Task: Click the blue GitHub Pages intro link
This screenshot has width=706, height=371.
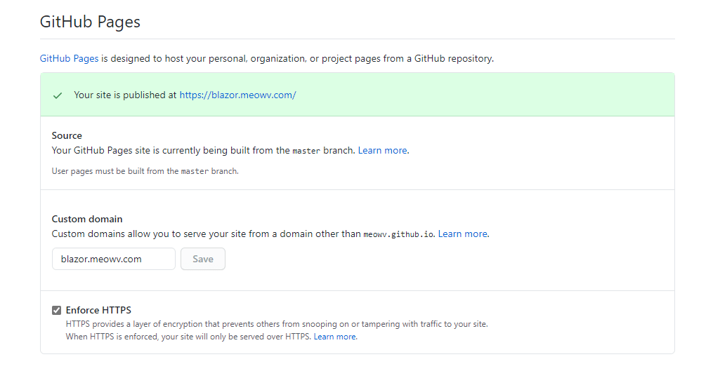Action: tap(69, 58)
